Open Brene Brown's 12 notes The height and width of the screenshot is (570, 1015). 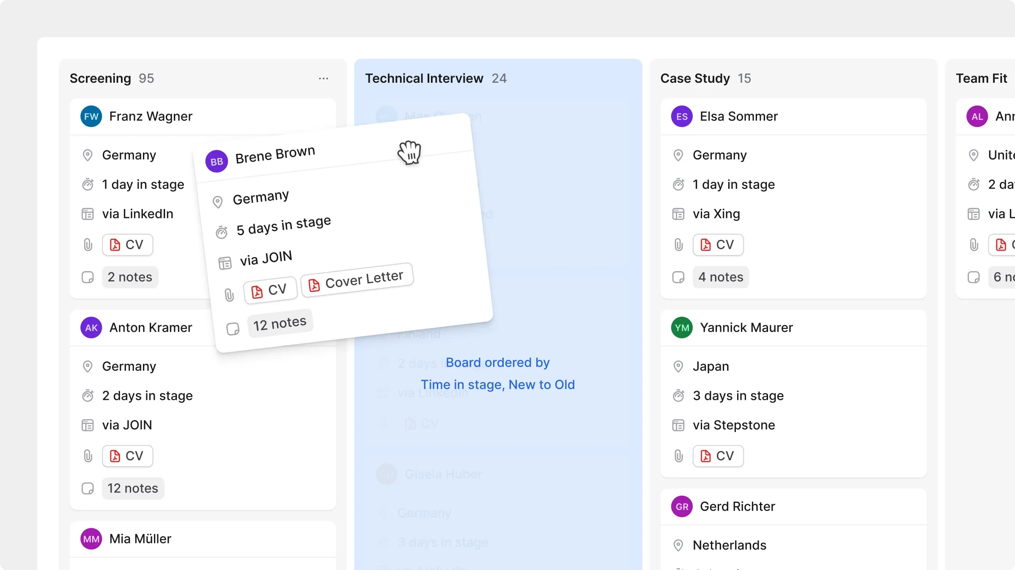click(280, 324)
